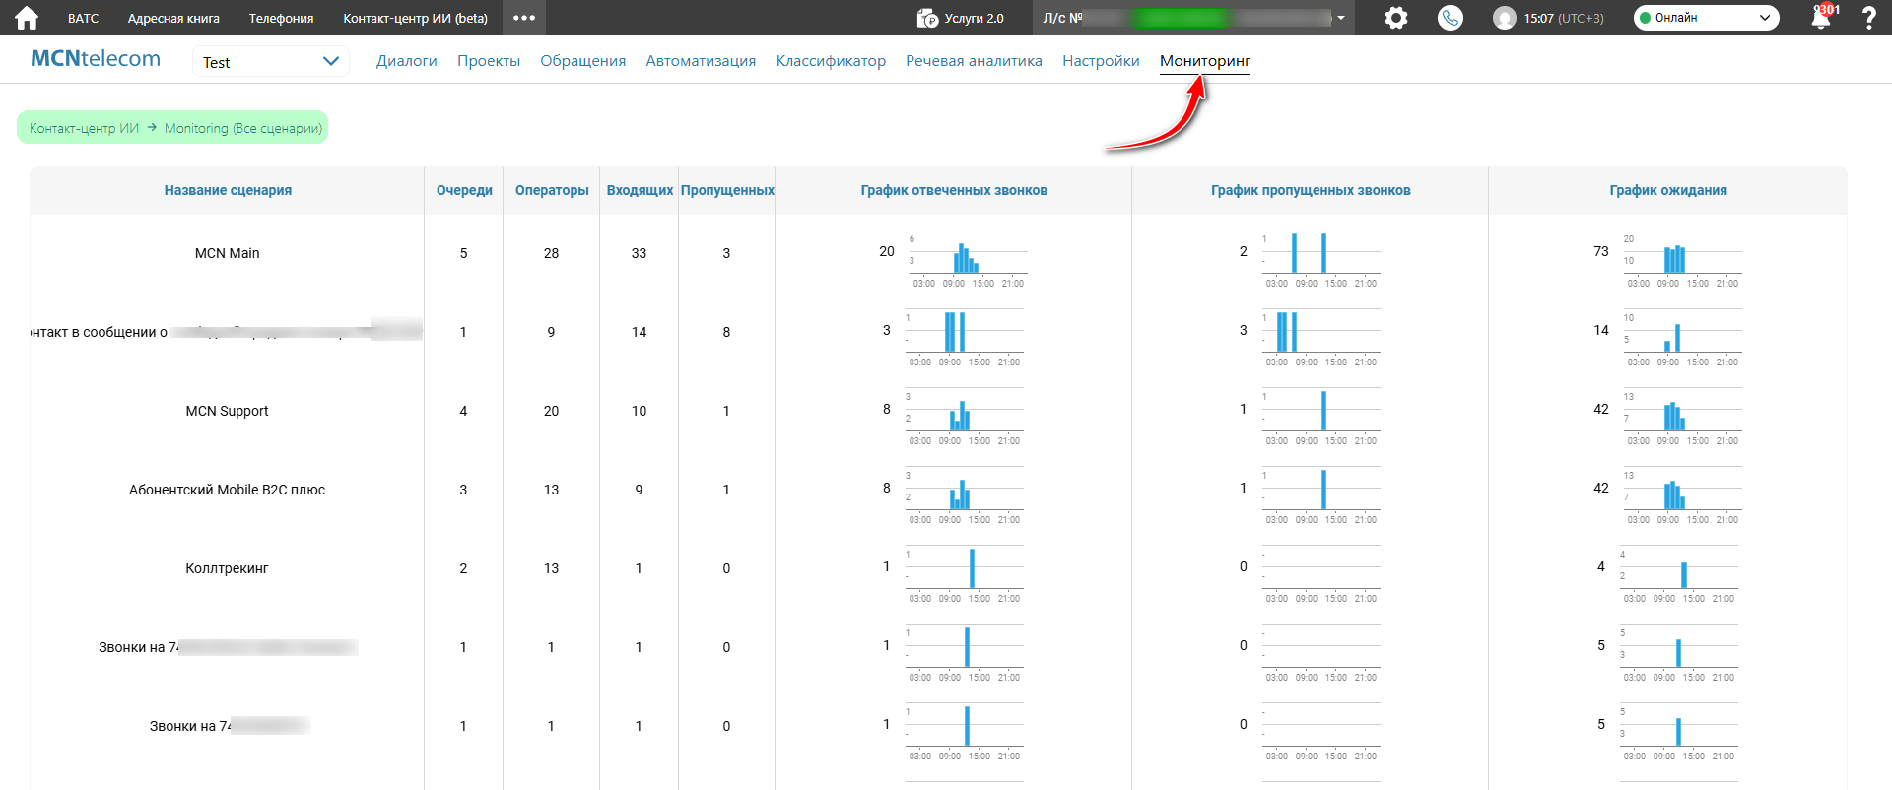This screenshot has height=790, width=1892.
Task: Click operators count 20 for MCN Support
Action: [551, 411]
